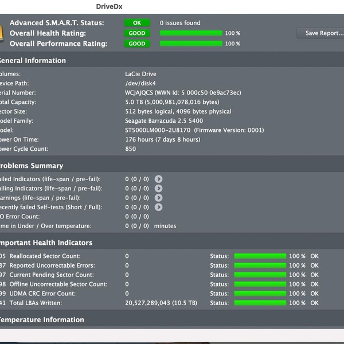
Task: Click the DriveDx window title
Action: 112,6
